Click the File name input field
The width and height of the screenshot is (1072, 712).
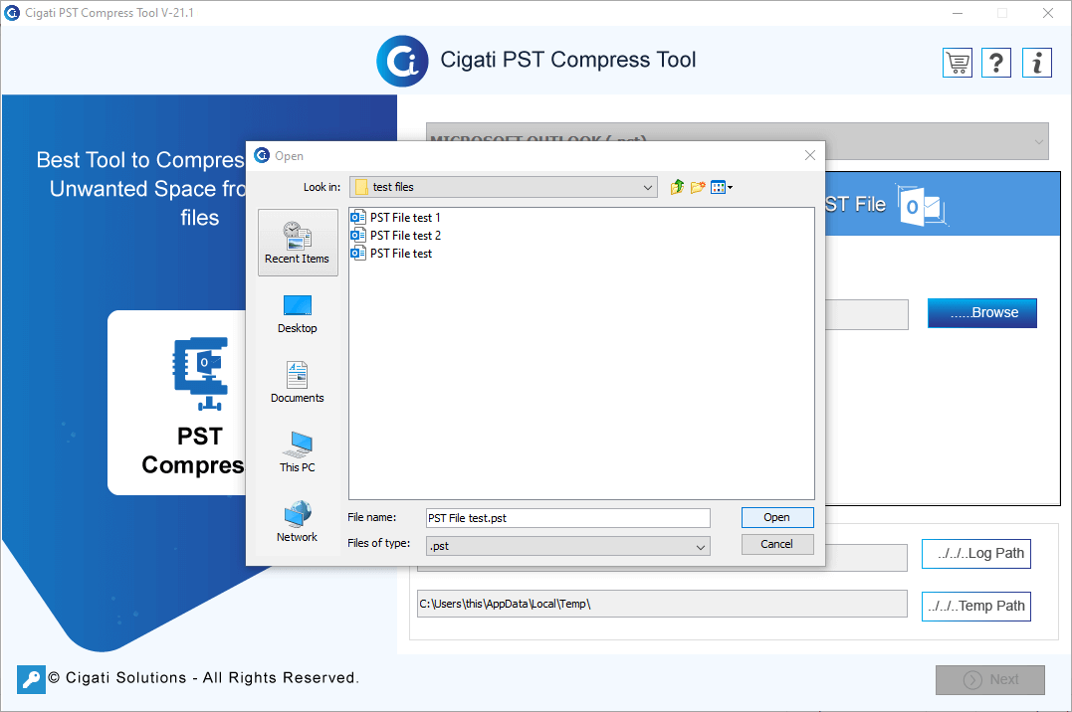tap(568, 518)
